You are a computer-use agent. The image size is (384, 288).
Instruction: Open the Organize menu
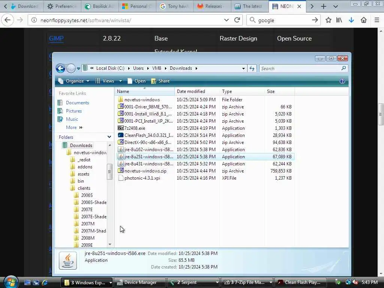point(74,81)
